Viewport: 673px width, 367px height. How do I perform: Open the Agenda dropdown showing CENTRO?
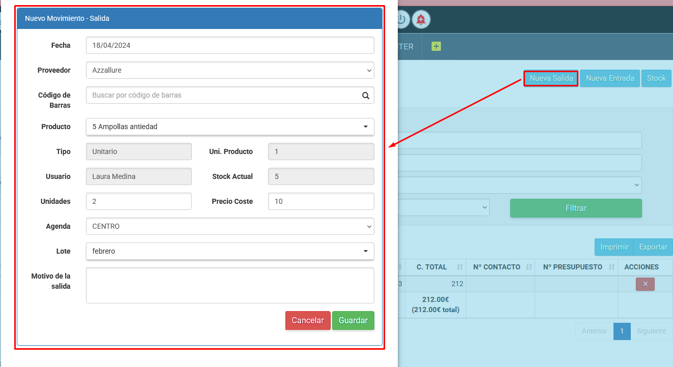pyautogui.click(x=230, y=226)
